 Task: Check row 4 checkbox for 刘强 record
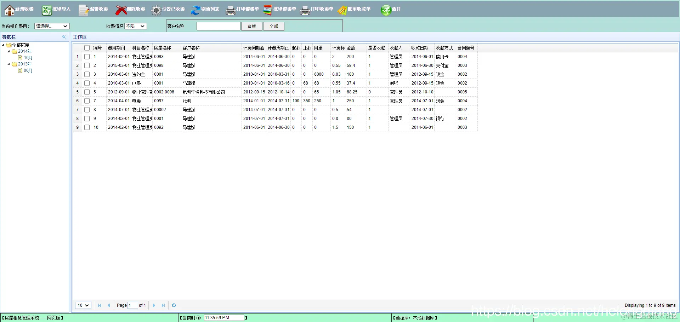coord(87,83)
